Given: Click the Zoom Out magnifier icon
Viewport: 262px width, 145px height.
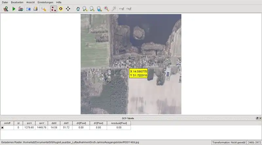Looking at the screenshot, I should pos(92,9).
